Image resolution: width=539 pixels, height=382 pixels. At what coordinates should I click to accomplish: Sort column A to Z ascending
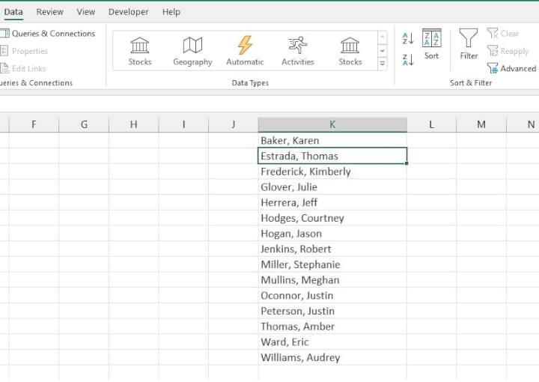[408, 38]
